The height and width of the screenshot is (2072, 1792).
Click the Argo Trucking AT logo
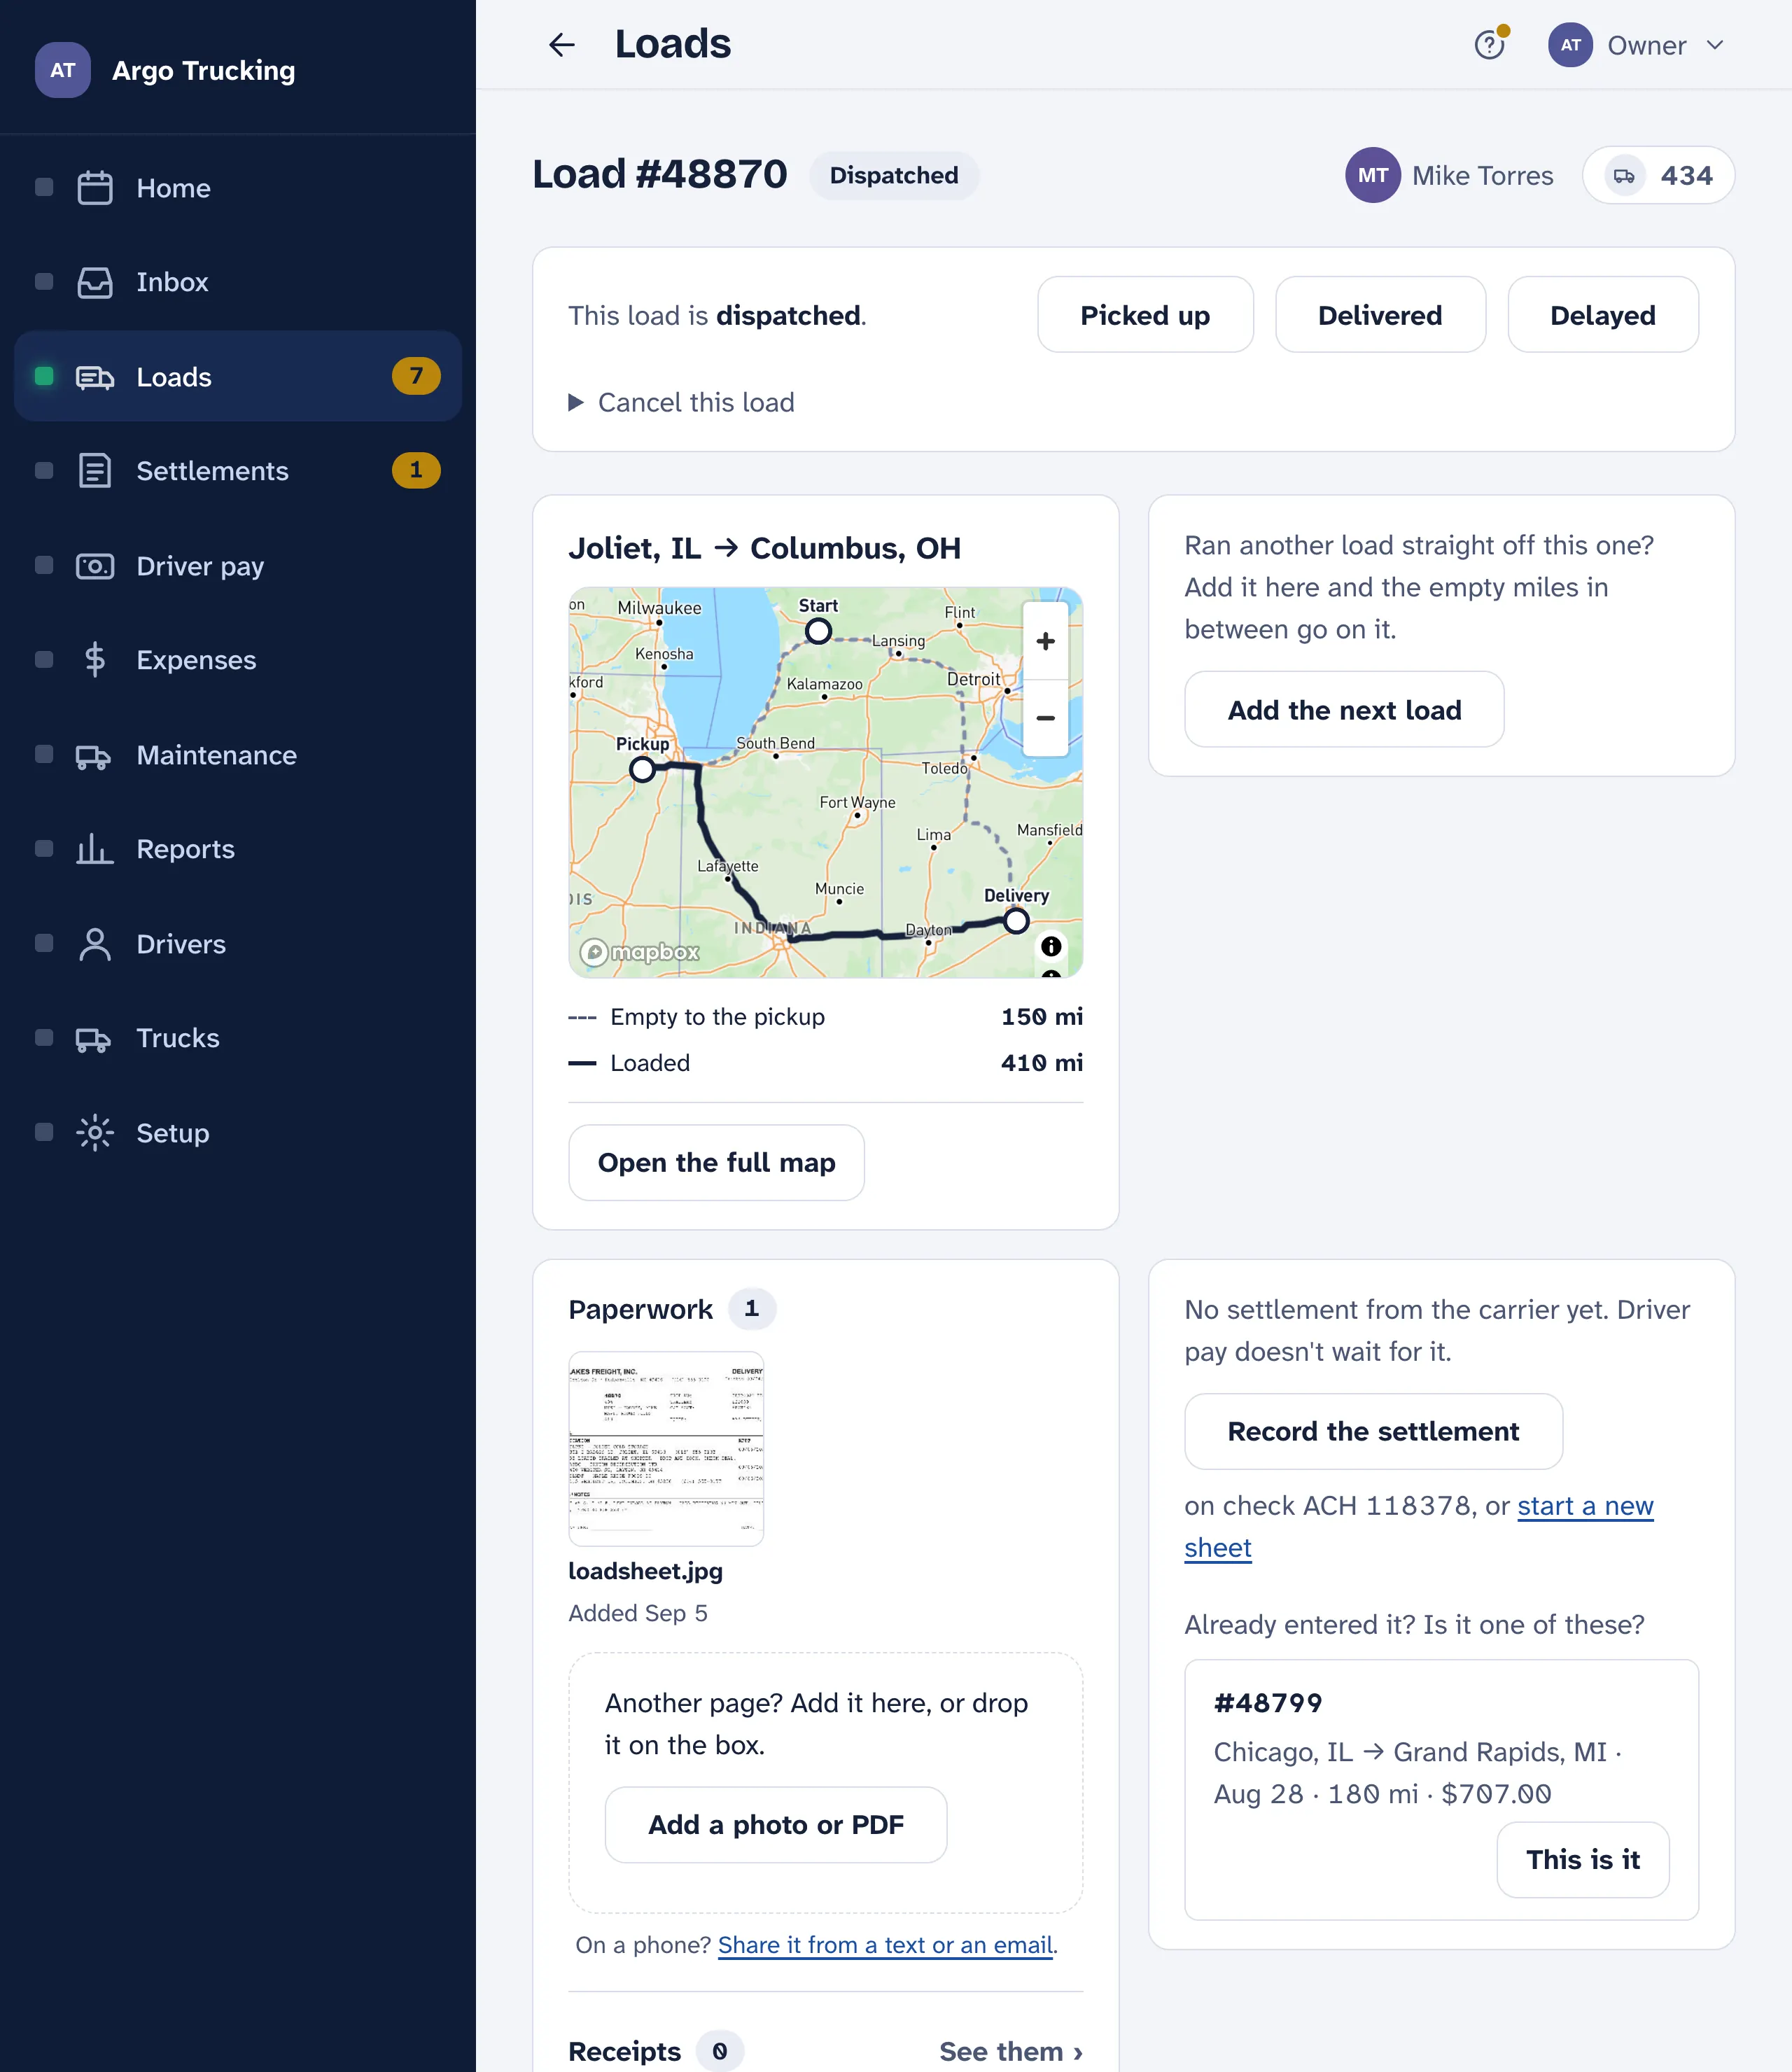tap(63, 70)
